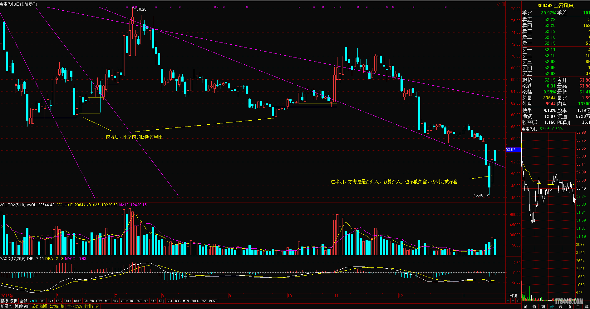Click the blue 53.67 price axis tag
590x309 pixels.
(513, 150)
